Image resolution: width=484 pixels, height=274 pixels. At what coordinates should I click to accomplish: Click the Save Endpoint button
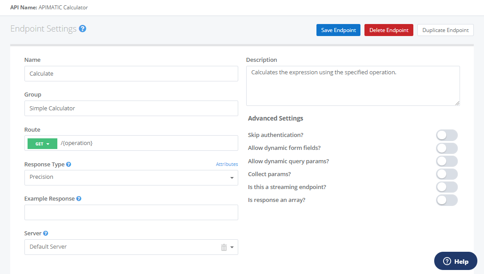pyautogui.click(x=338, y=30)
